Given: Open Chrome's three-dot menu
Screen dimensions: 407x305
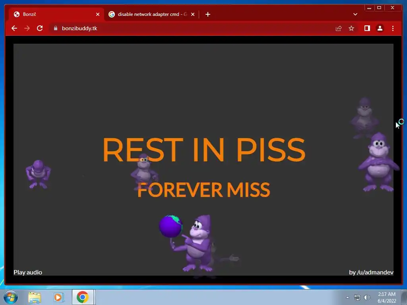Looking at the screenshot, I should pyautogui.click(x=393, y=28).
